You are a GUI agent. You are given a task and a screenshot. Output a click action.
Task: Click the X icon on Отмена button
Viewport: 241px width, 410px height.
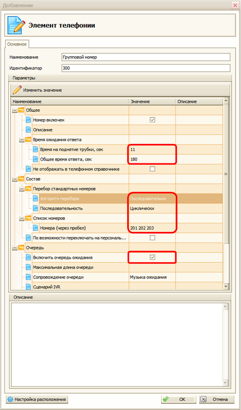pyautogui.click(x=204, y=399)
